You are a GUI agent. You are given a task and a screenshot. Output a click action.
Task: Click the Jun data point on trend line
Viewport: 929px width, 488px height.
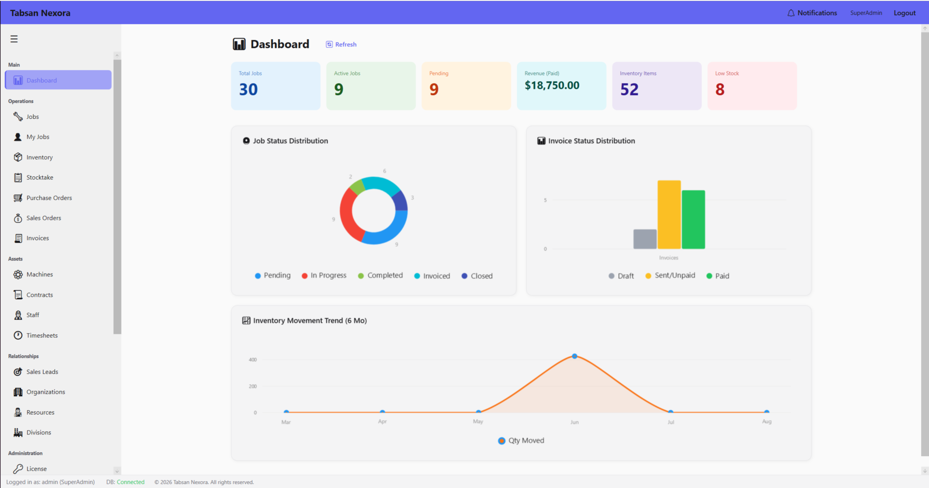(x=574, y=356)
